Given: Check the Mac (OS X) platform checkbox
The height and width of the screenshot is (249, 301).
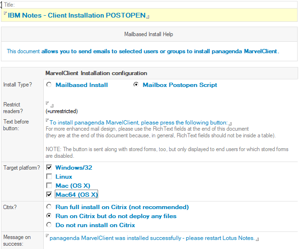Looking at the screenshot, I should [x=49, y=185].
